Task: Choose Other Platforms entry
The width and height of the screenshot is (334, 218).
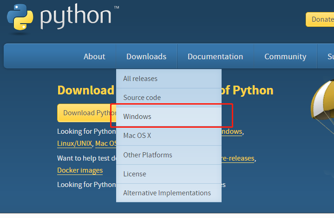Action: point(169,155)
